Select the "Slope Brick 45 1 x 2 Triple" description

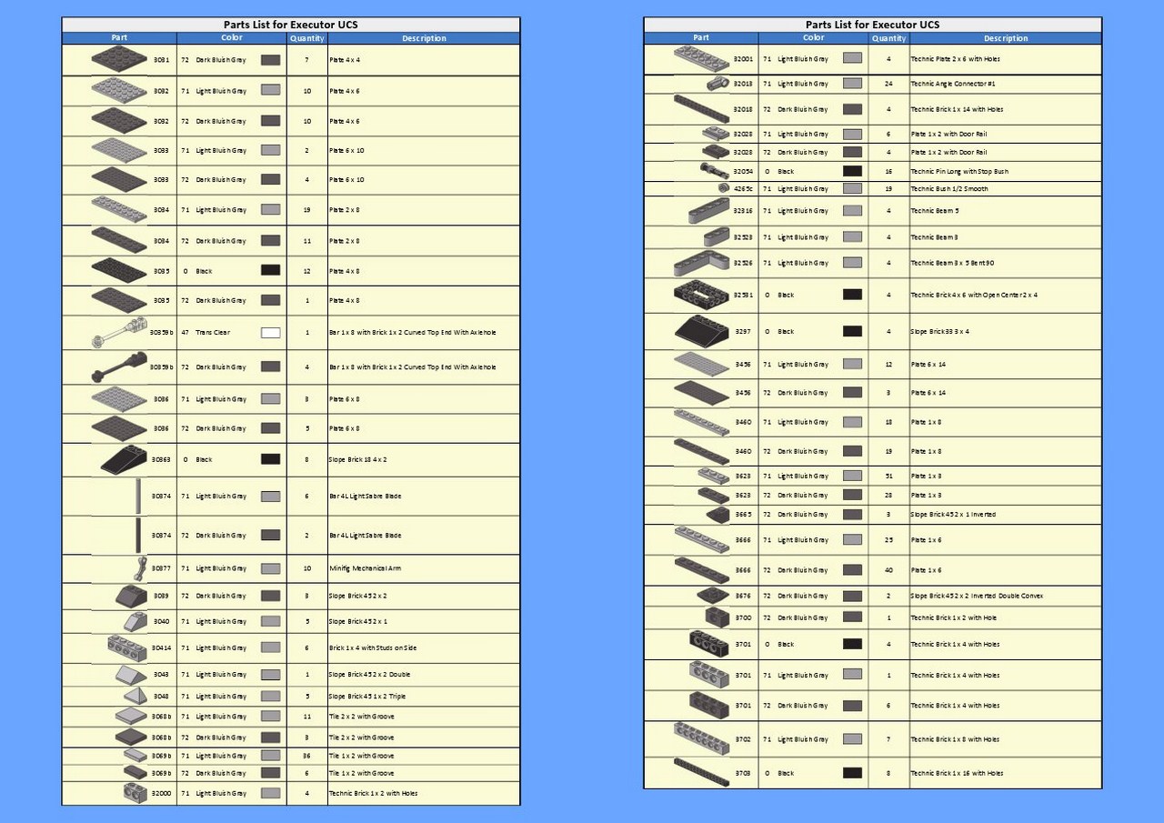tap(367, 696)
